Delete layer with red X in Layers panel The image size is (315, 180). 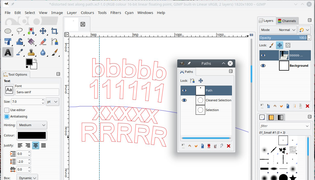[x=307, y=106]
